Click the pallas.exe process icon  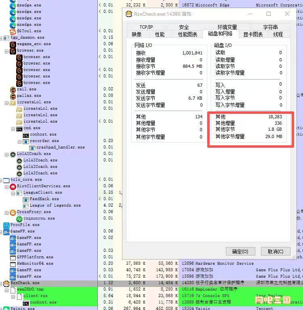pyautogui.click(x=13, y=96)
